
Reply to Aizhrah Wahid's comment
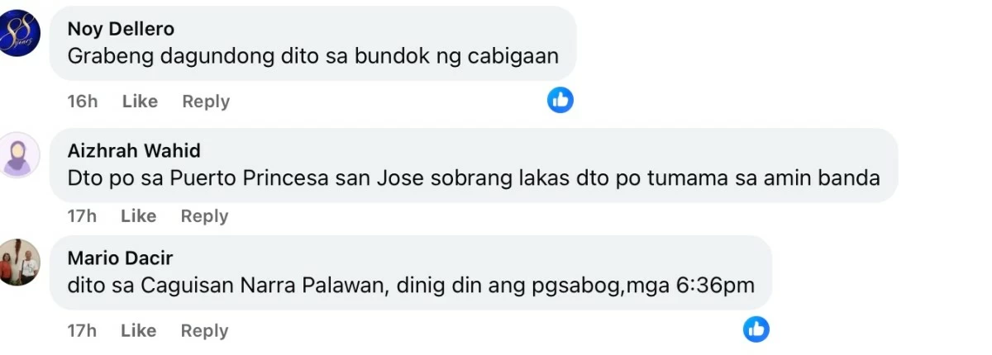[204, 216]
